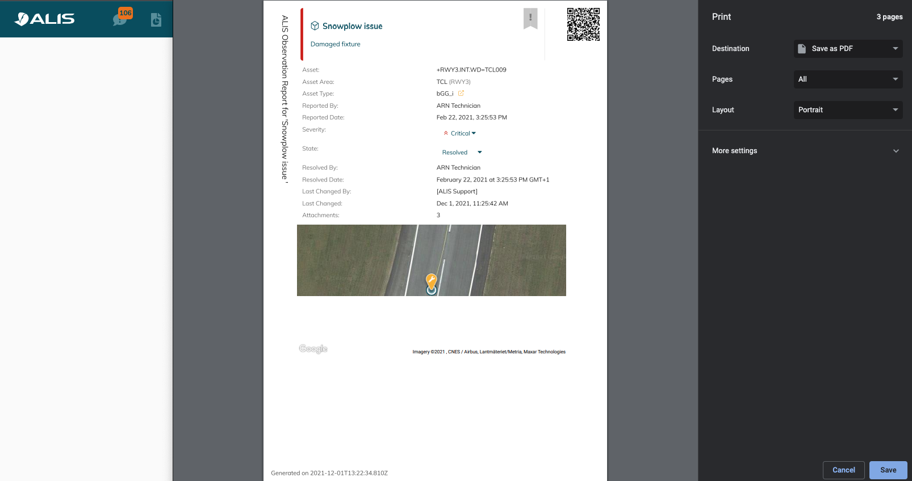Screen dimensions: 912x481
Task: Click the runway satellite map image
Action: click(352, 260)
